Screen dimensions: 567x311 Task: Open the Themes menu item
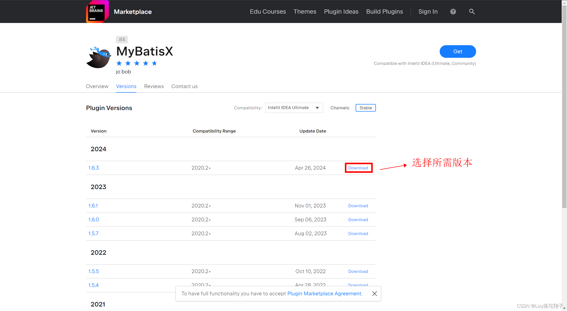[x=305, y=12]
